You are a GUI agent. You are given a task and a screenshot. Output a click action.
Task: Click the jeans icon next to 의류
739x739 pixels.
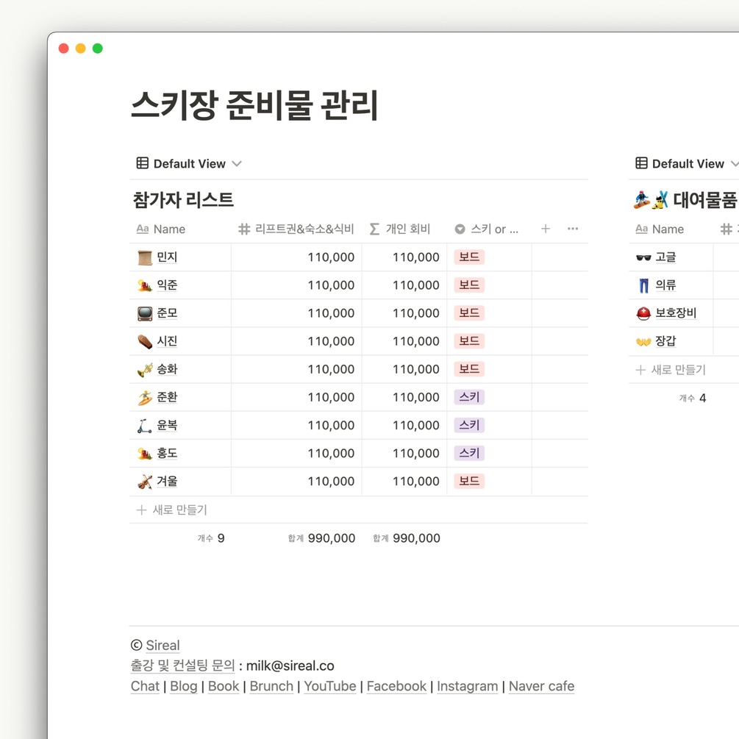643,285
